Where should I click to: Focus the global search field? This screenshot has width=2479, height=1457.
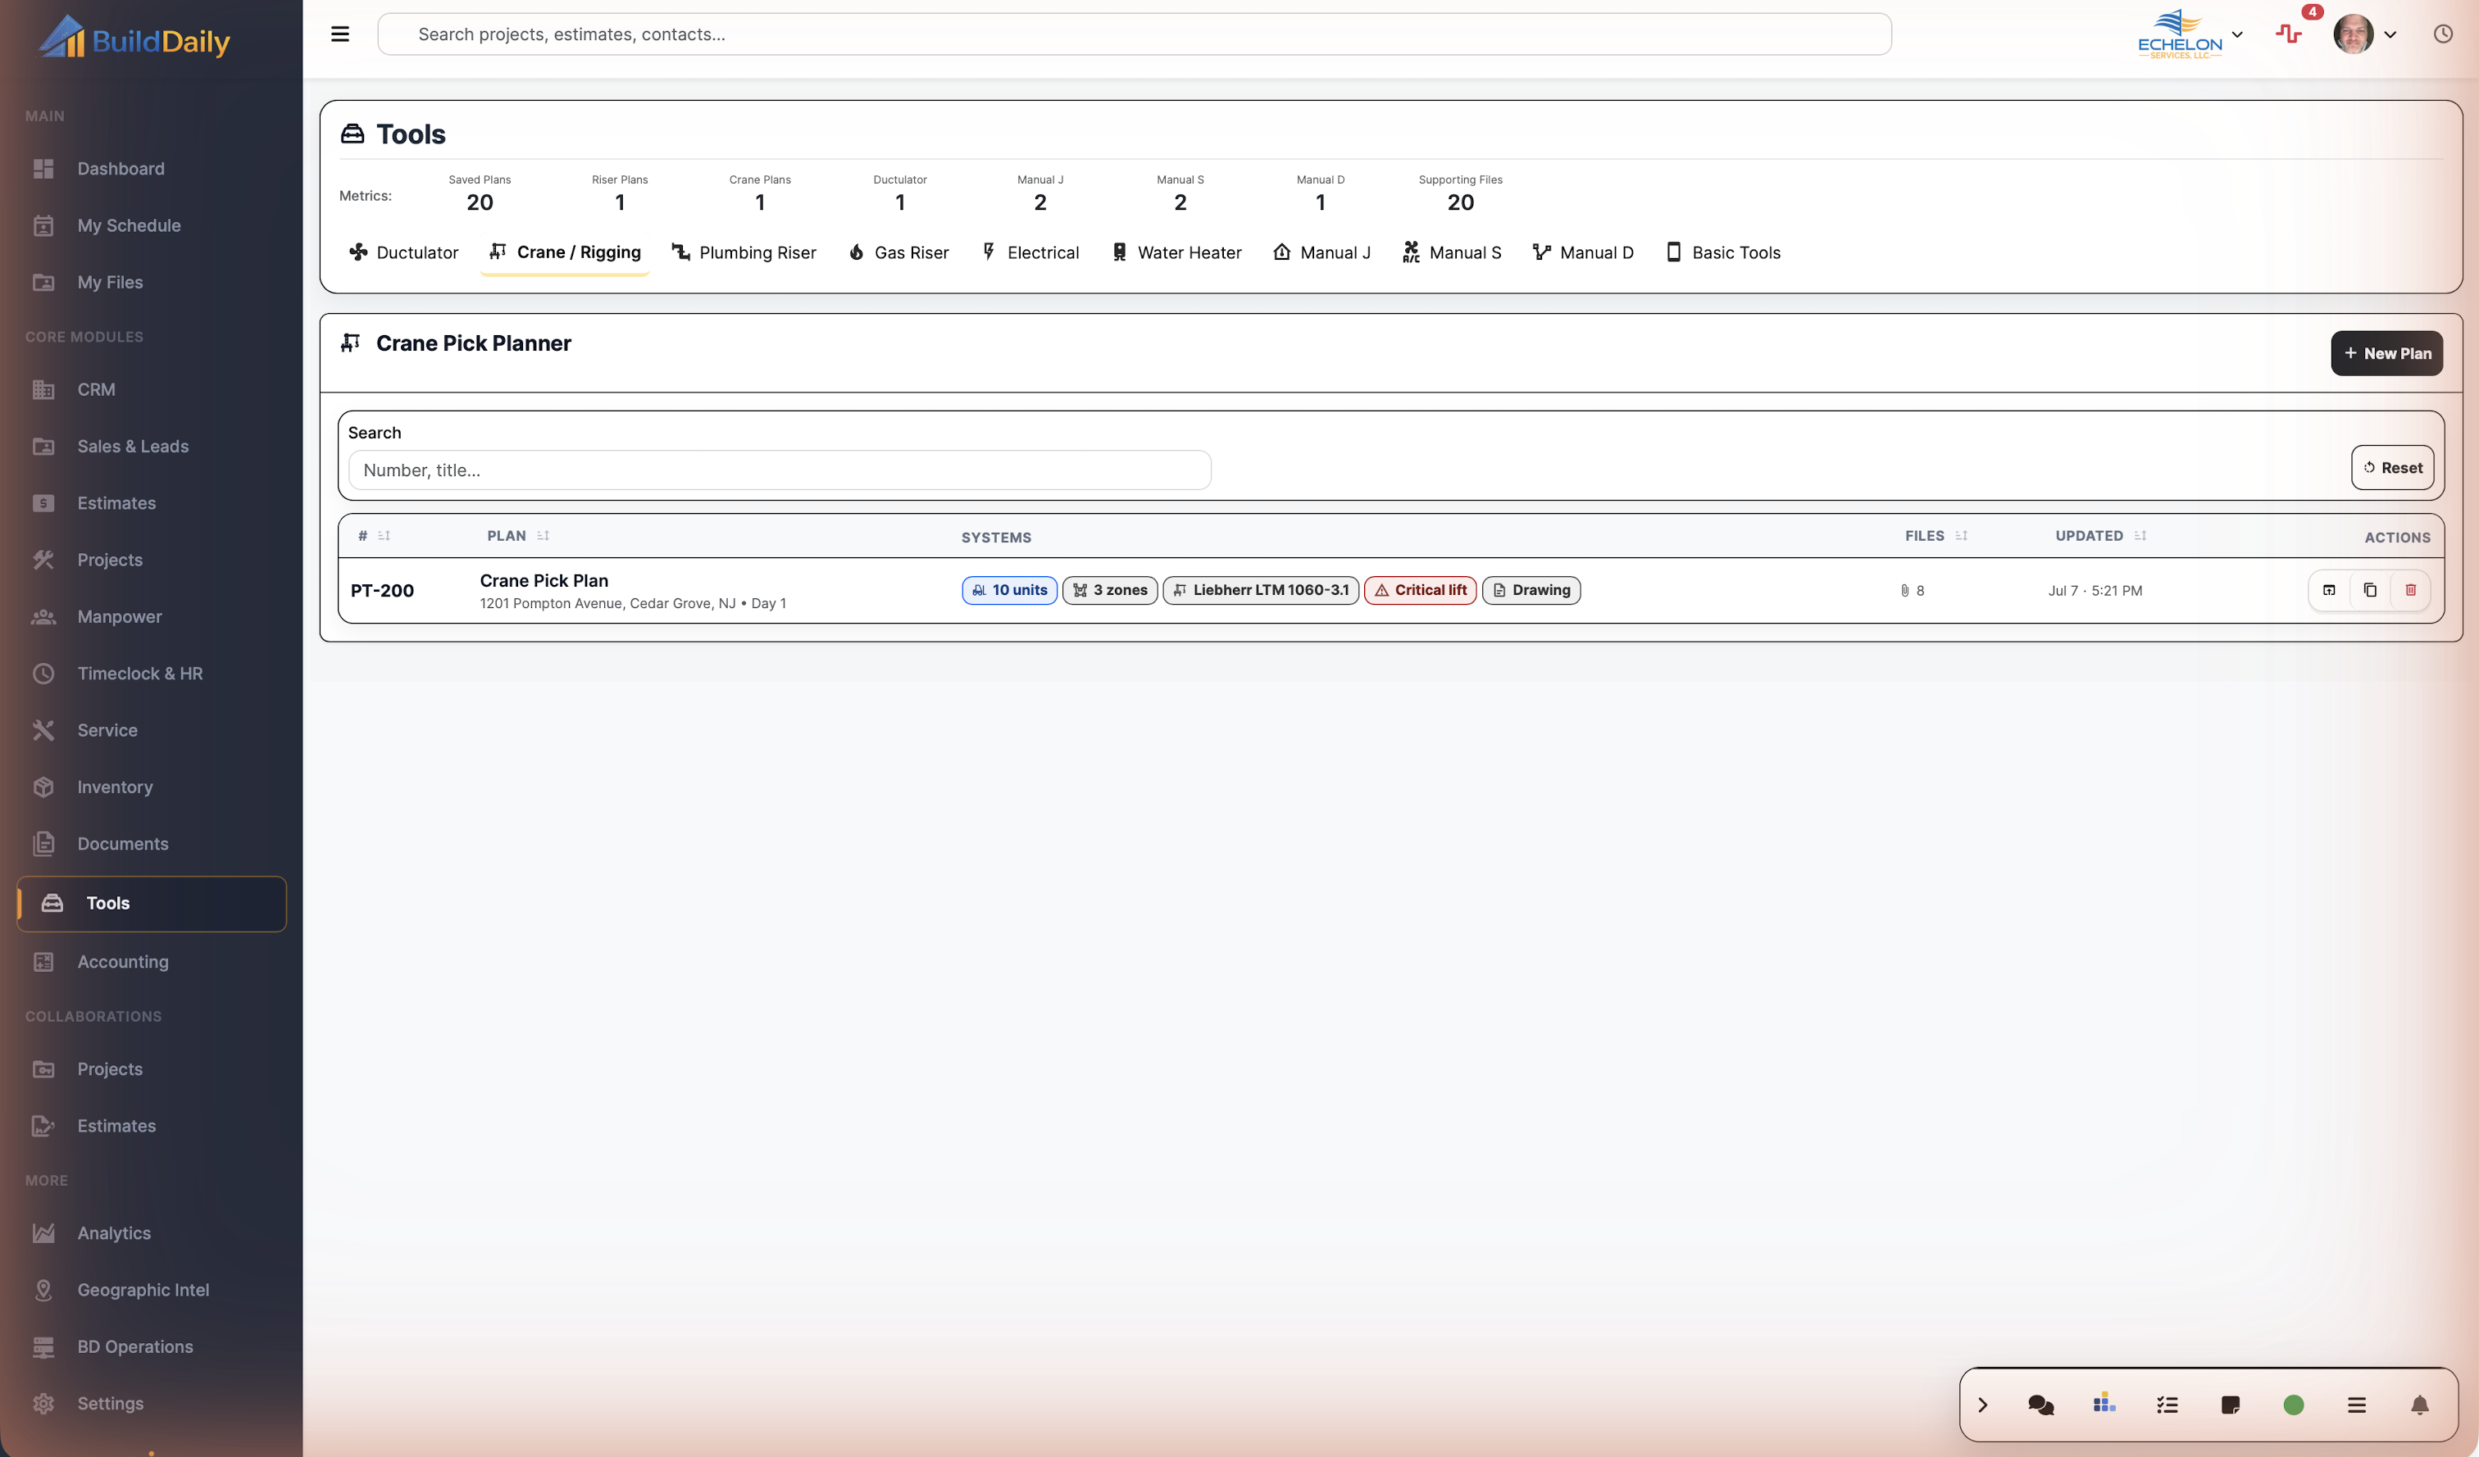tap(1135, 34)
